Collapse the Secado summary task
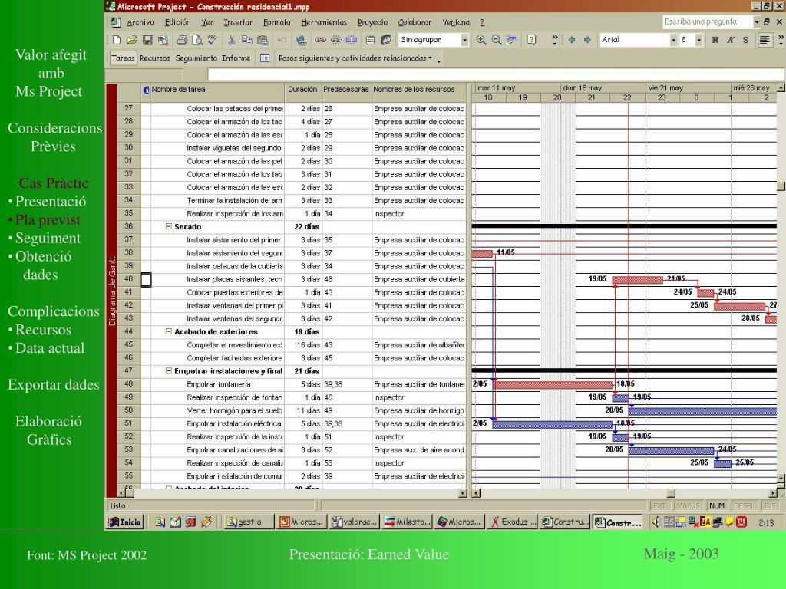Image resolution: width=786 pixels, height=589 pixels. (x=169, y=227)
